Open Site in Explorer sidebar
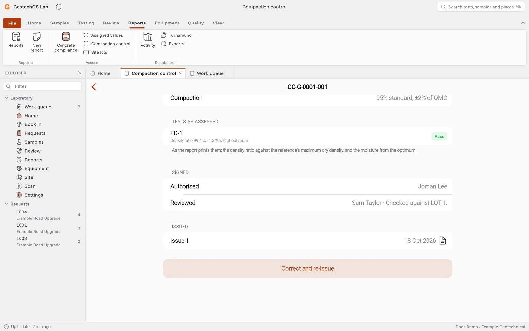 (43, 177)
